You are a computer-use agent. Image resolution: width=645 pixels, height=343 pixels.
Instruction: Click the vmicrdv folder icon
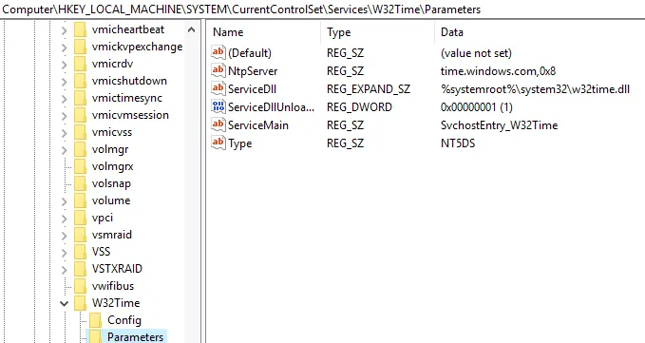coord(80,64)
